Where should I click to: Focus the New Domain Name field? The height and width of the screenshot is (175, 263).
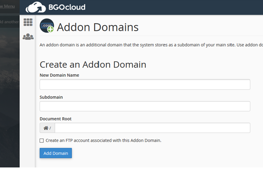(145, 84)
